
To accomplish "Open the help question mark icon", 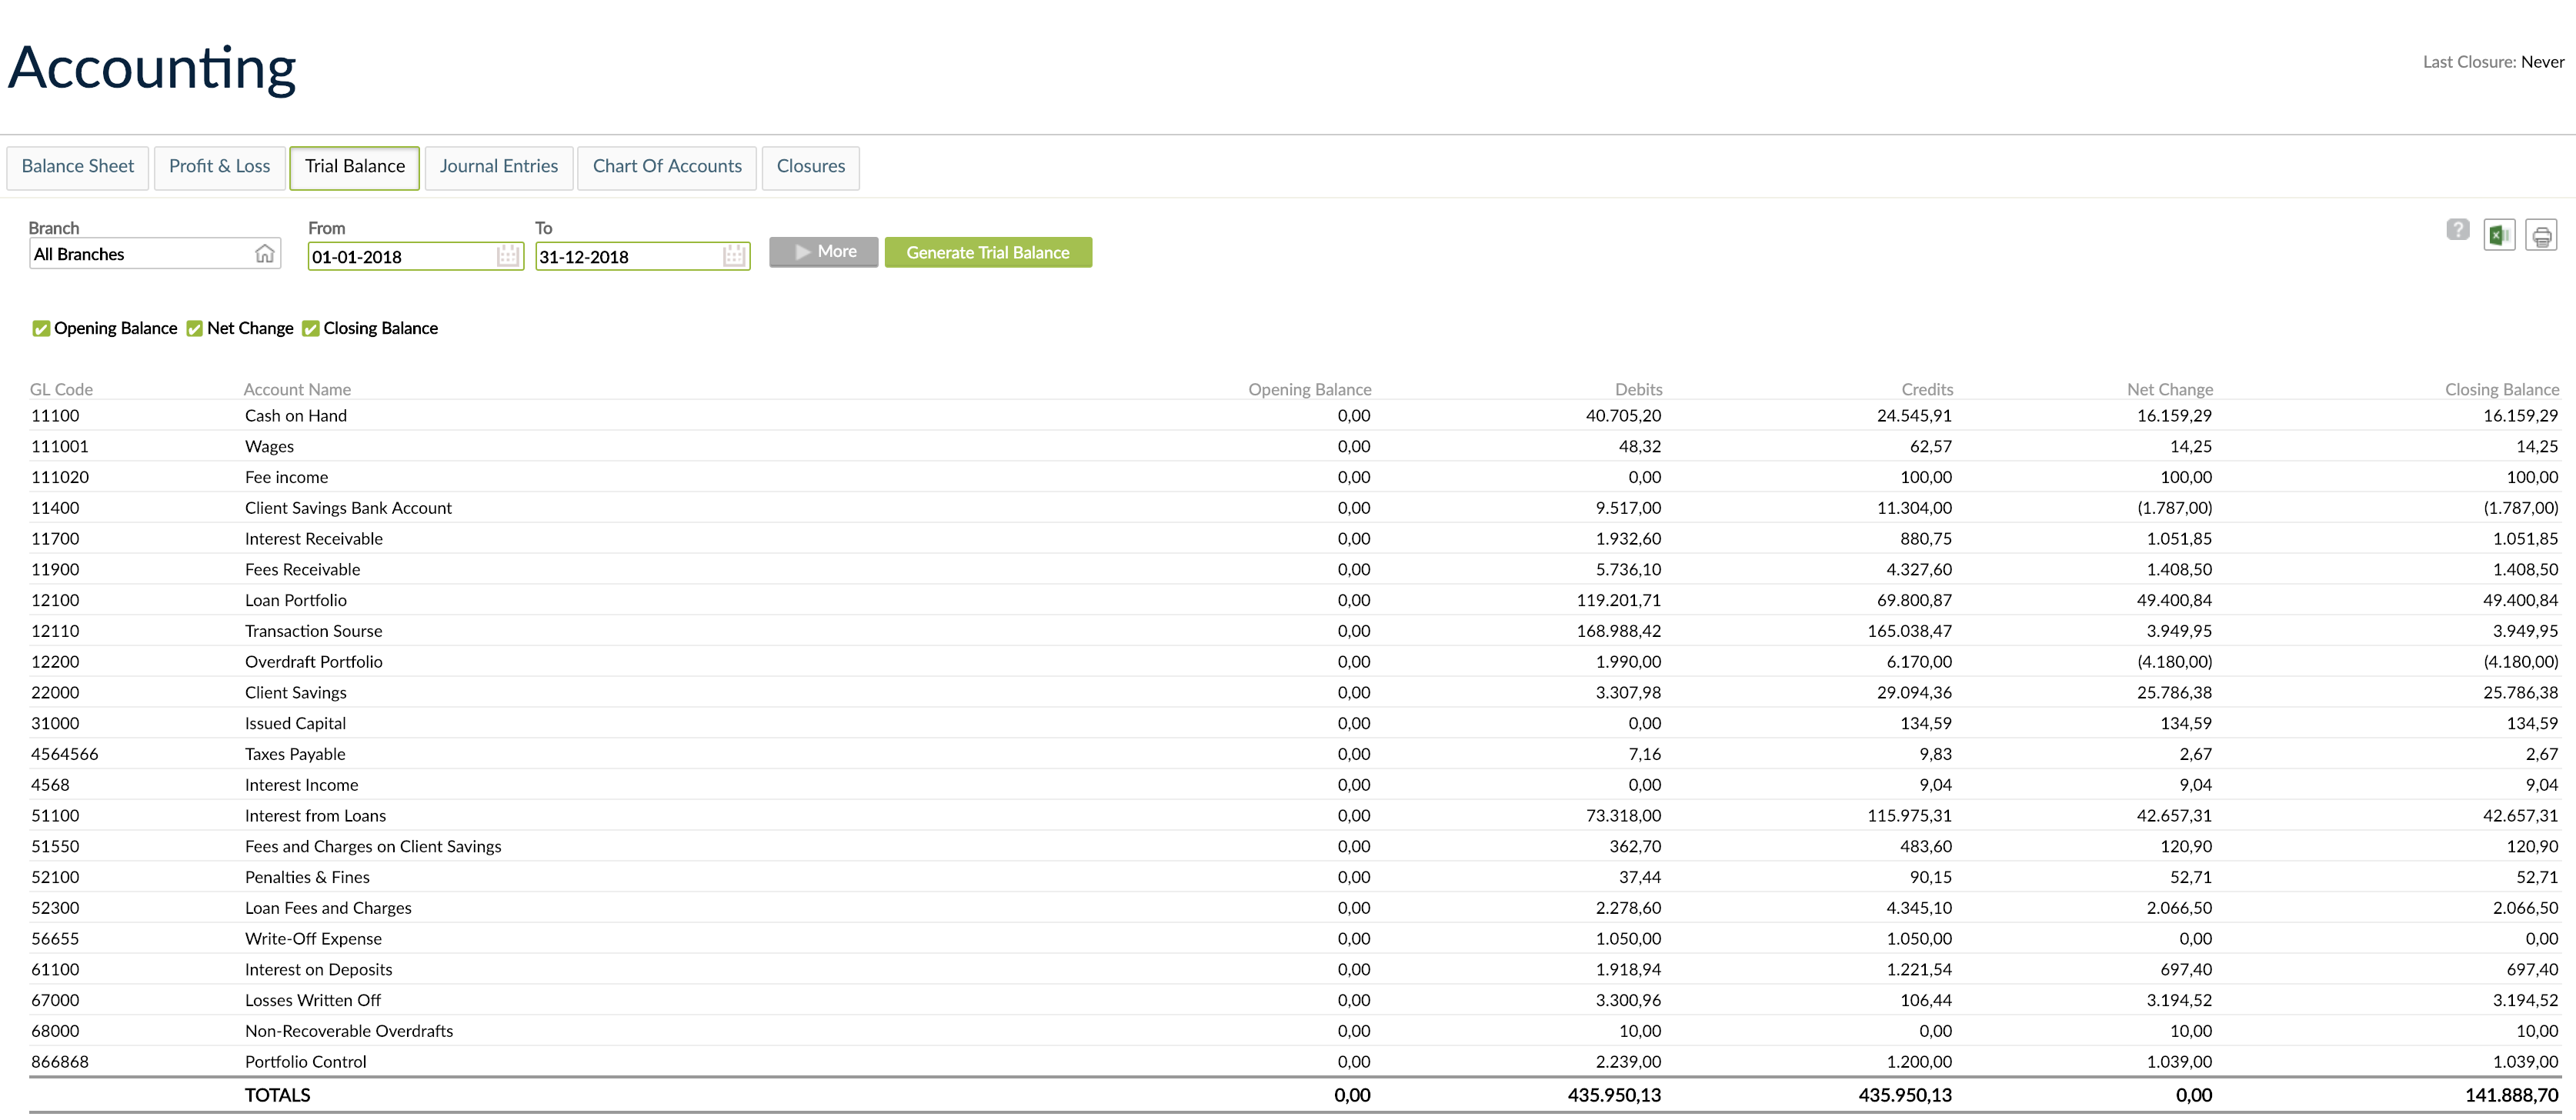I will click(x=2458, y=231).
